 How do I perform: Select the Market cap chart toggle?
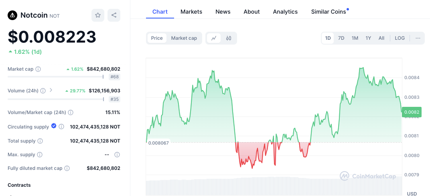tap(184, 38)
